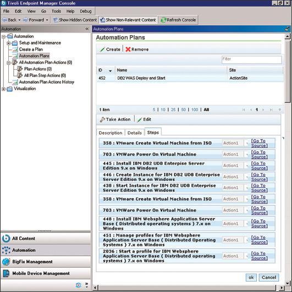292x292 pixels.
Task: Open the BigFix Management domain
Action: click(46, 262)
